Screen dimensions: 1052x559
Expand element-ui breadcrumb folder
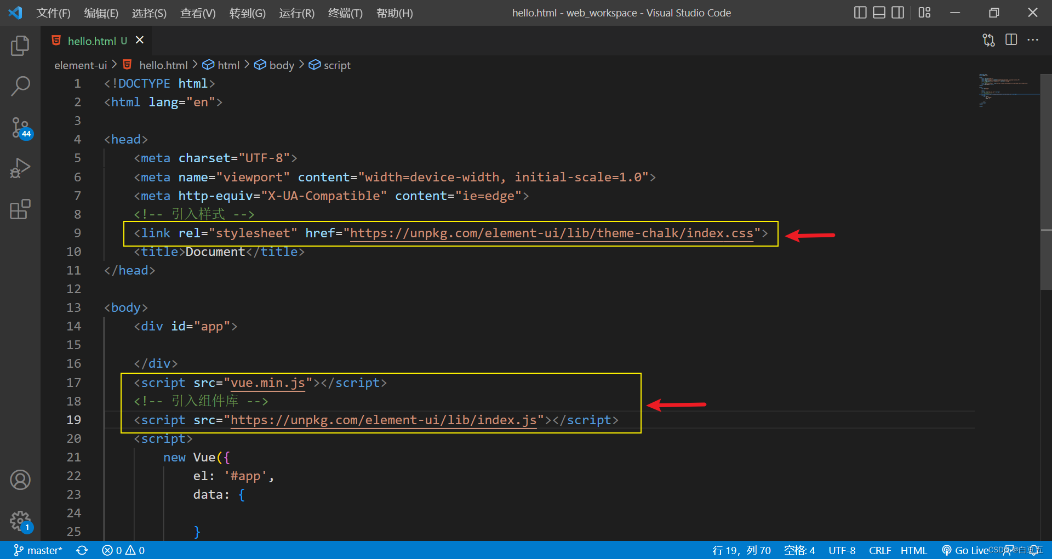81,65
